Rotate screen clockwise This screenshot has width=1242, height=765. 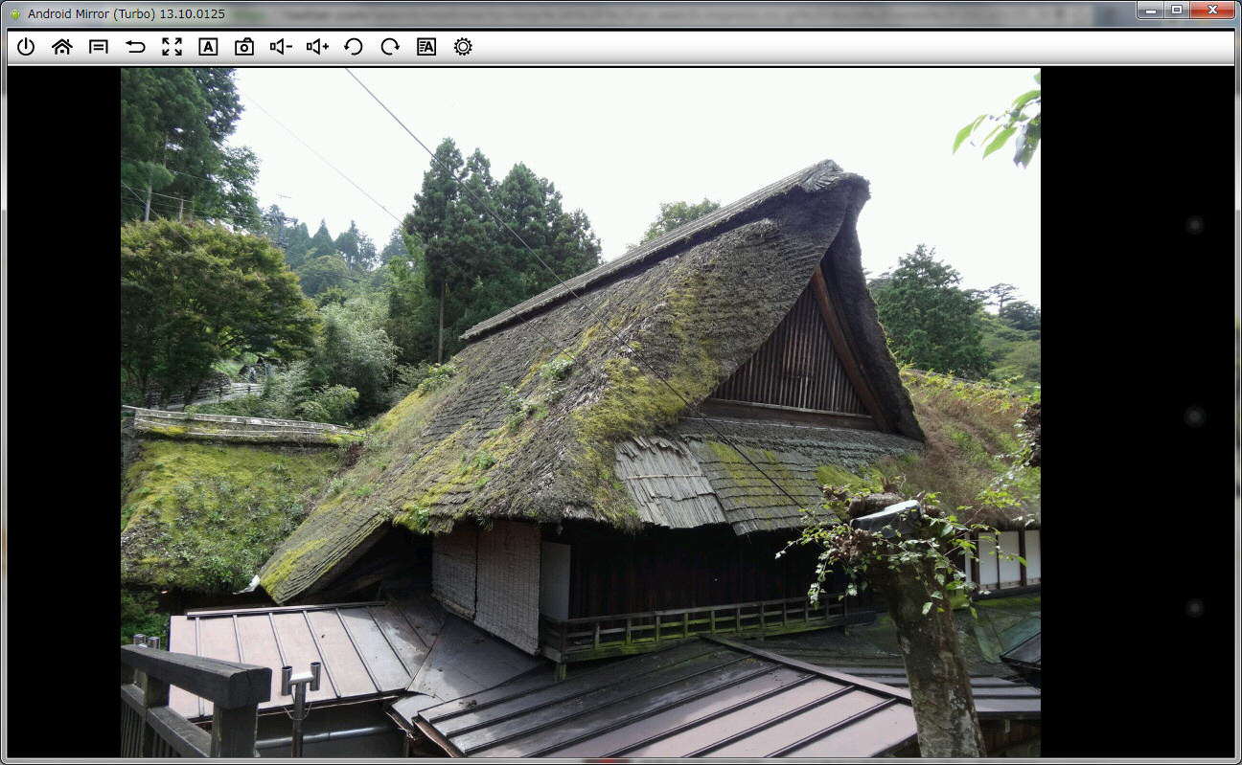(x=390, y=47)
